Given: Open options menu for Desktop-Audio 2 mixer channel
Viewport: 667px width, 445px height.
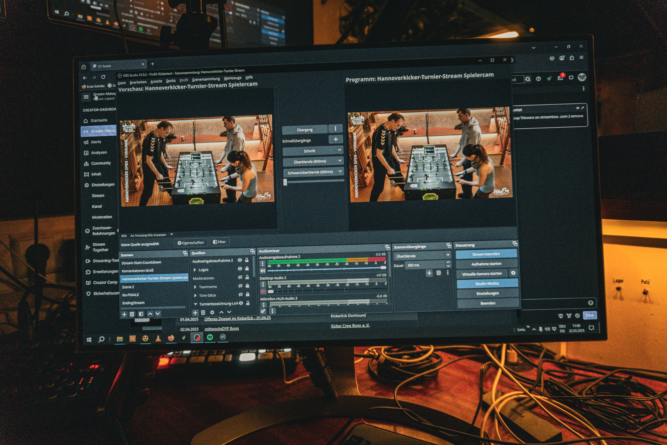Looking at the screenshot, I should click(263, 284).
